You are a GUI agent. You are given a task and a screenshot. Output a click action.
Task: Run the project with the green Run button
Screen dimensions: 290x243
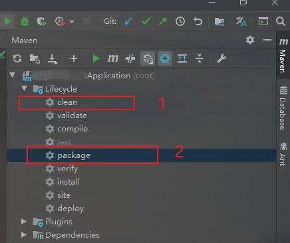click(x=7, y=21)
